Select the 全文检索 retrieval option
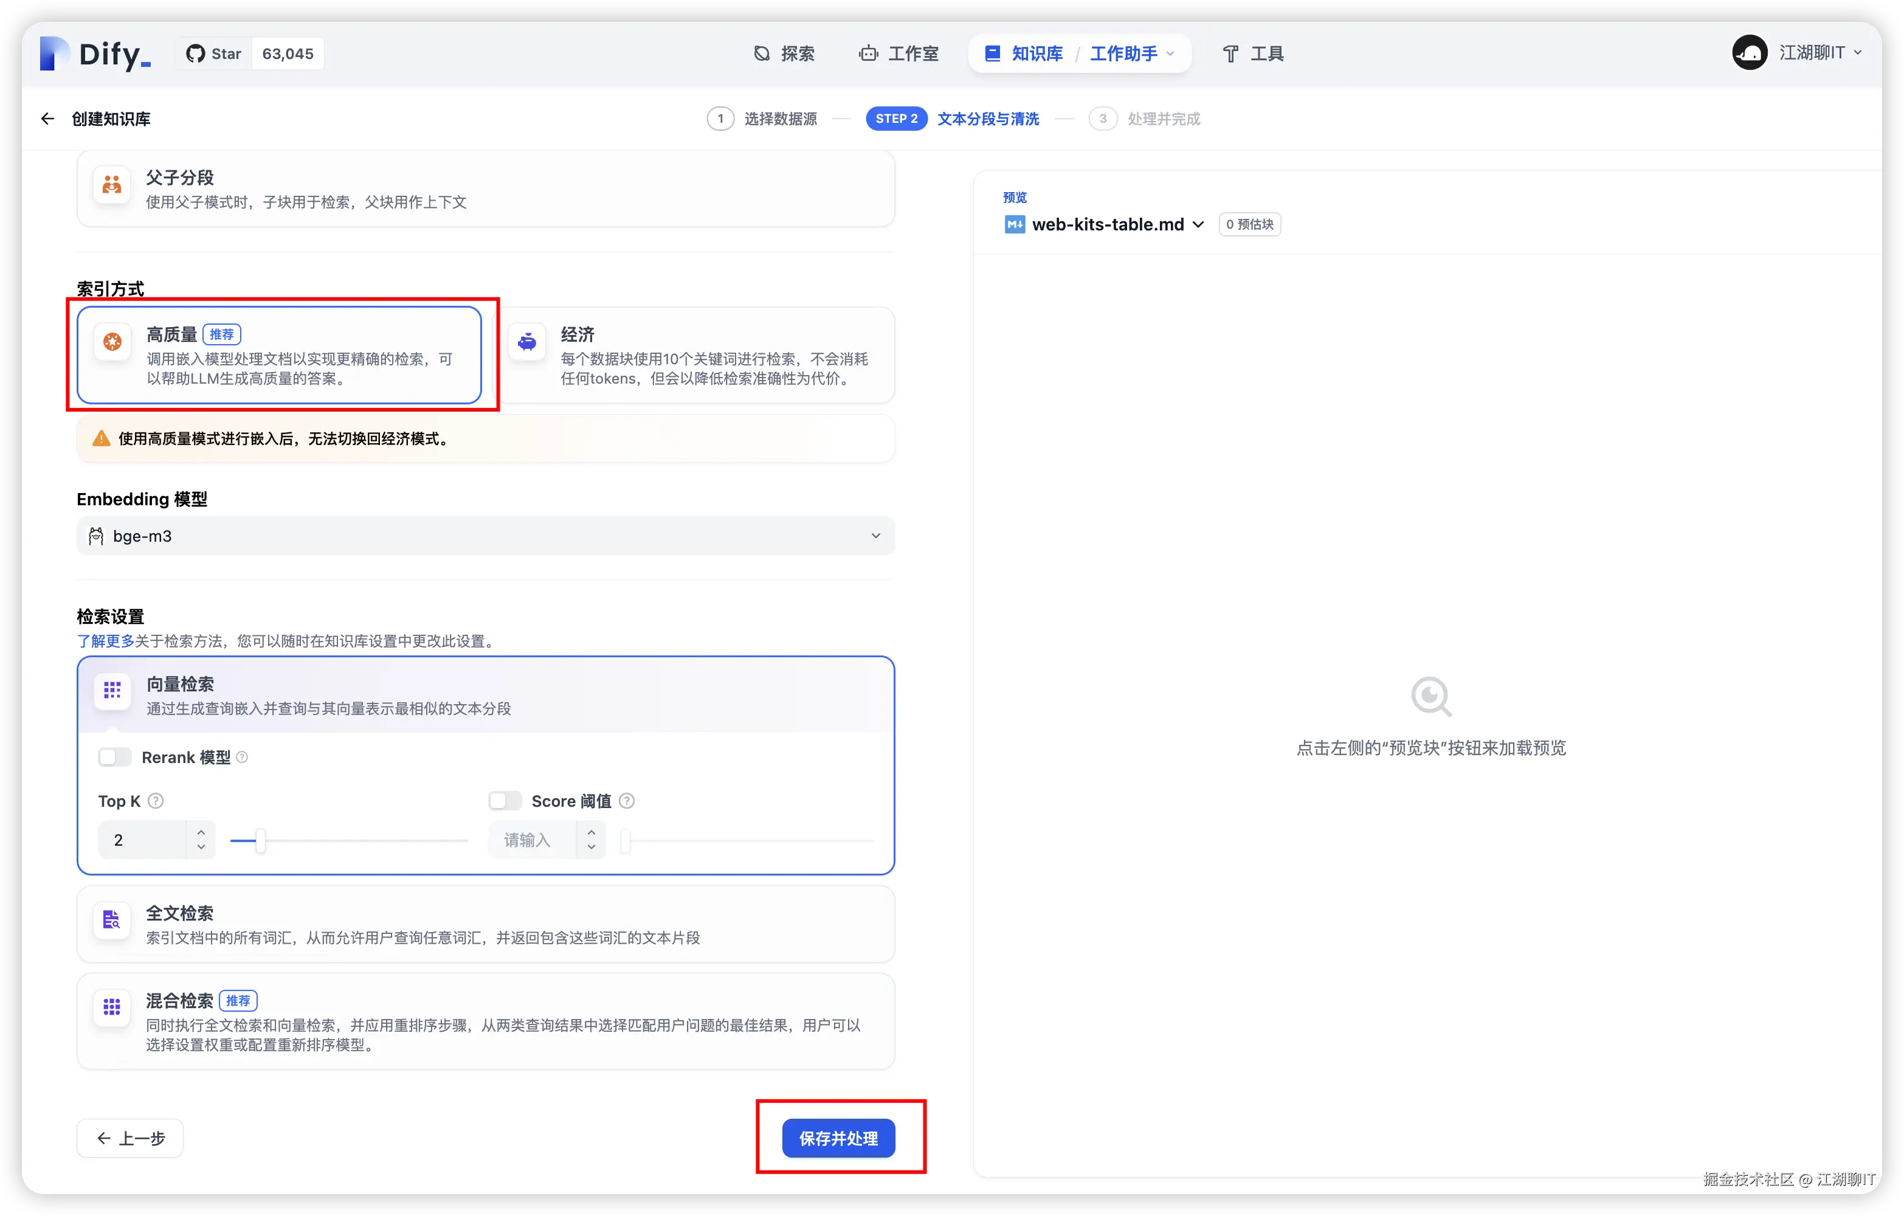The height and width of the screenshot is (1216, 1904). [x=486, y=925]
